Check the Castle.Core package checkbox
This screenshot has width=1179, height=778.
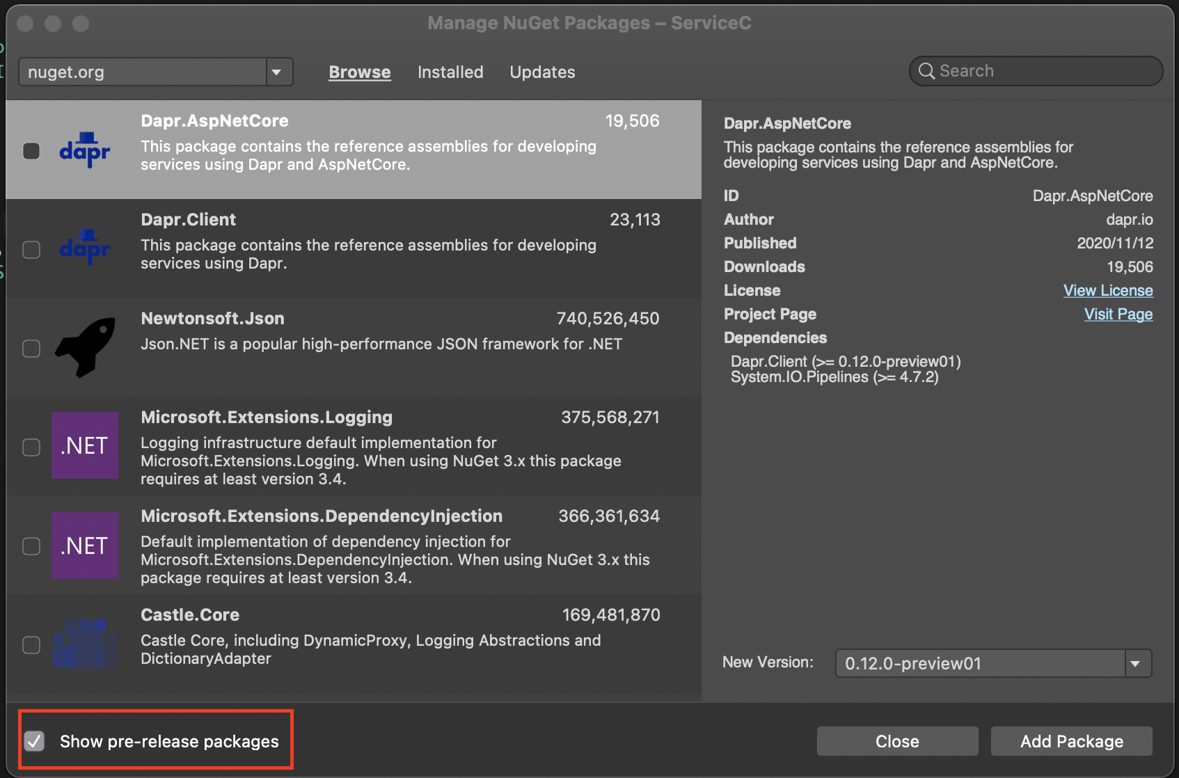[31, 645]
